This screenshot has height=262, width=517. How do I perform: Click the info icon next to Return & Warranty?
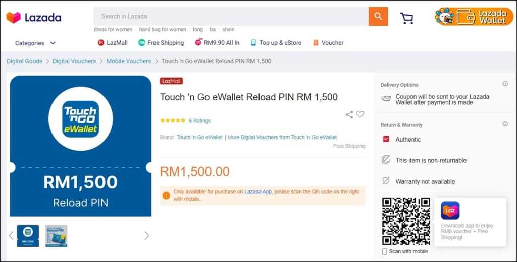tap(505, 124)
